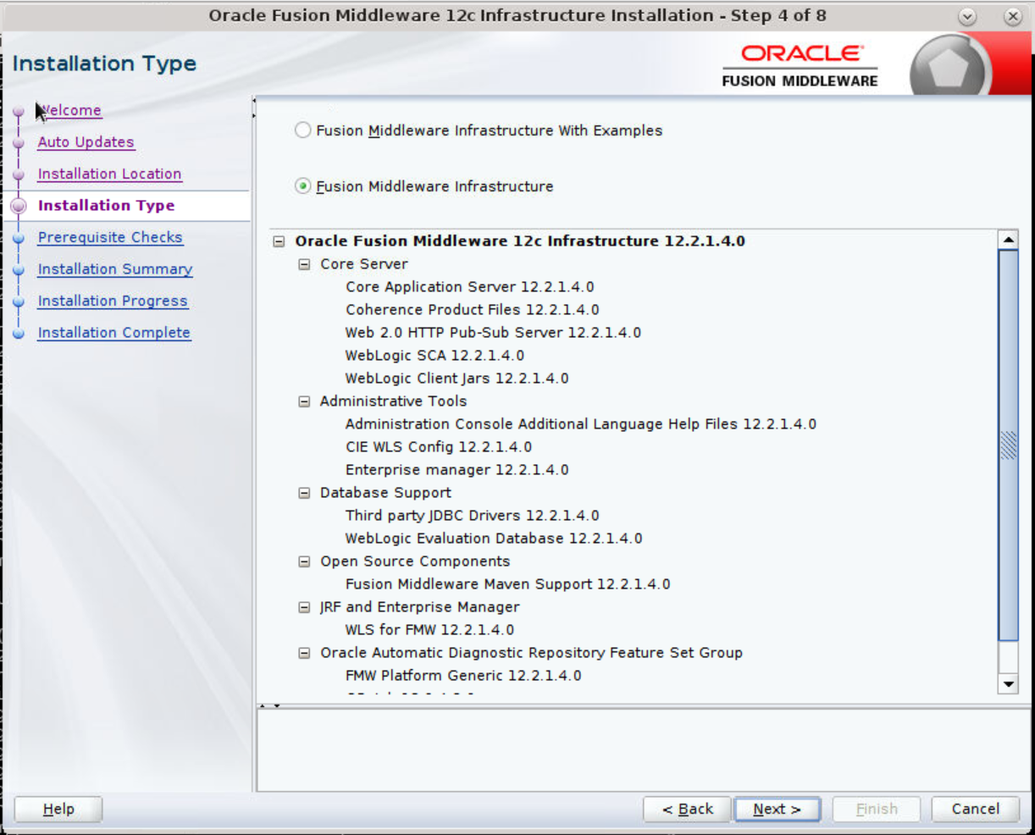Select WebLogic Client Jars 12.2.1.4.0 row
The height and width of the screenshot is (835, 1035).
457,379
